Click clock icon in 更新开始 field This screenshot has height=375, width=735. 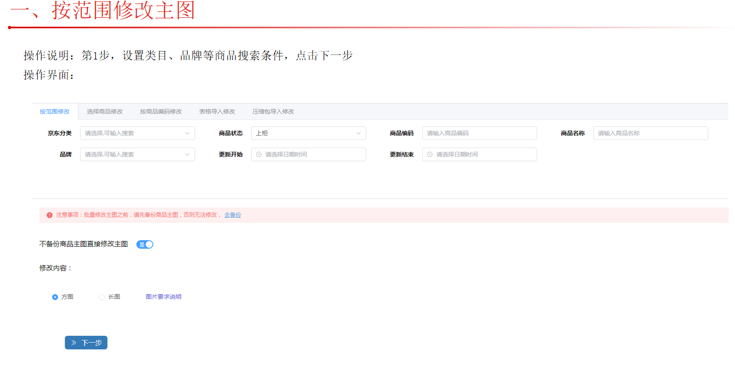coord(259,155)
